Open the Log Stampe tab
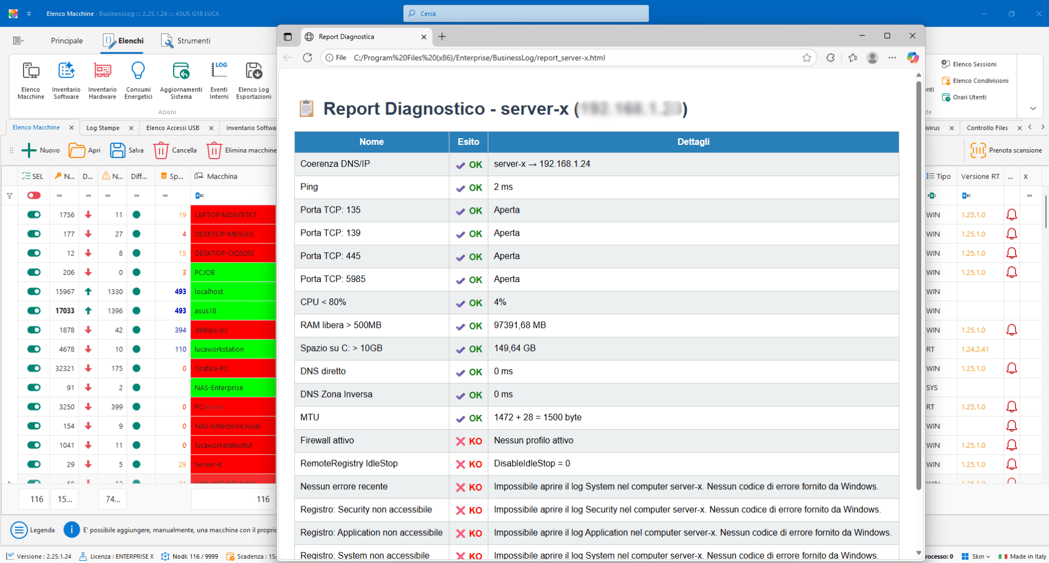1049x563 pixels. point(103,128)
